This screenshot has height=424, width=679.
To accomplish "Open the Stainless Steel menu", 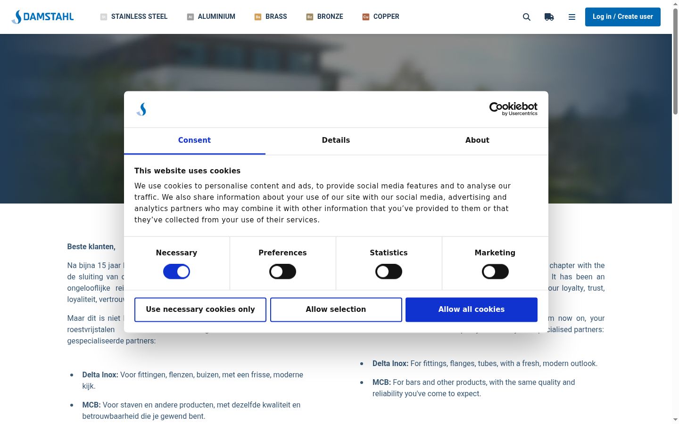I will point(134,16).
